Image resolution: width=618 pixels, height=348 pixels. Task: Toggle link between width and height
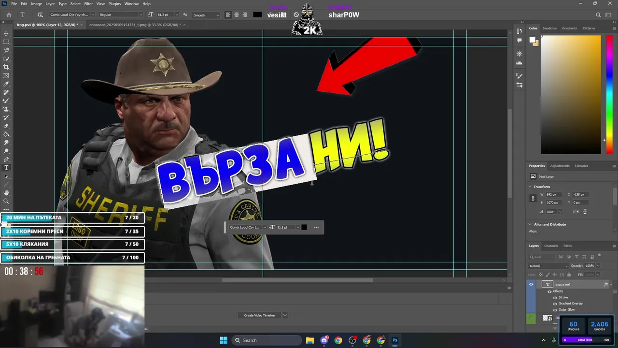[x=533, y=198]
